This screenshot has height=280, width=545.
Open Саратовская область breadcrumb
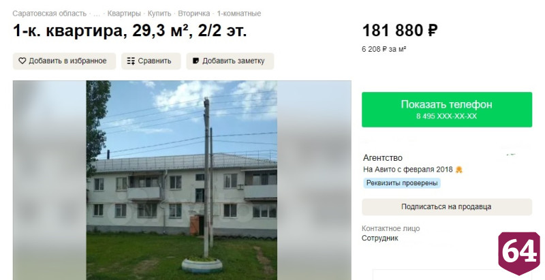49,14
